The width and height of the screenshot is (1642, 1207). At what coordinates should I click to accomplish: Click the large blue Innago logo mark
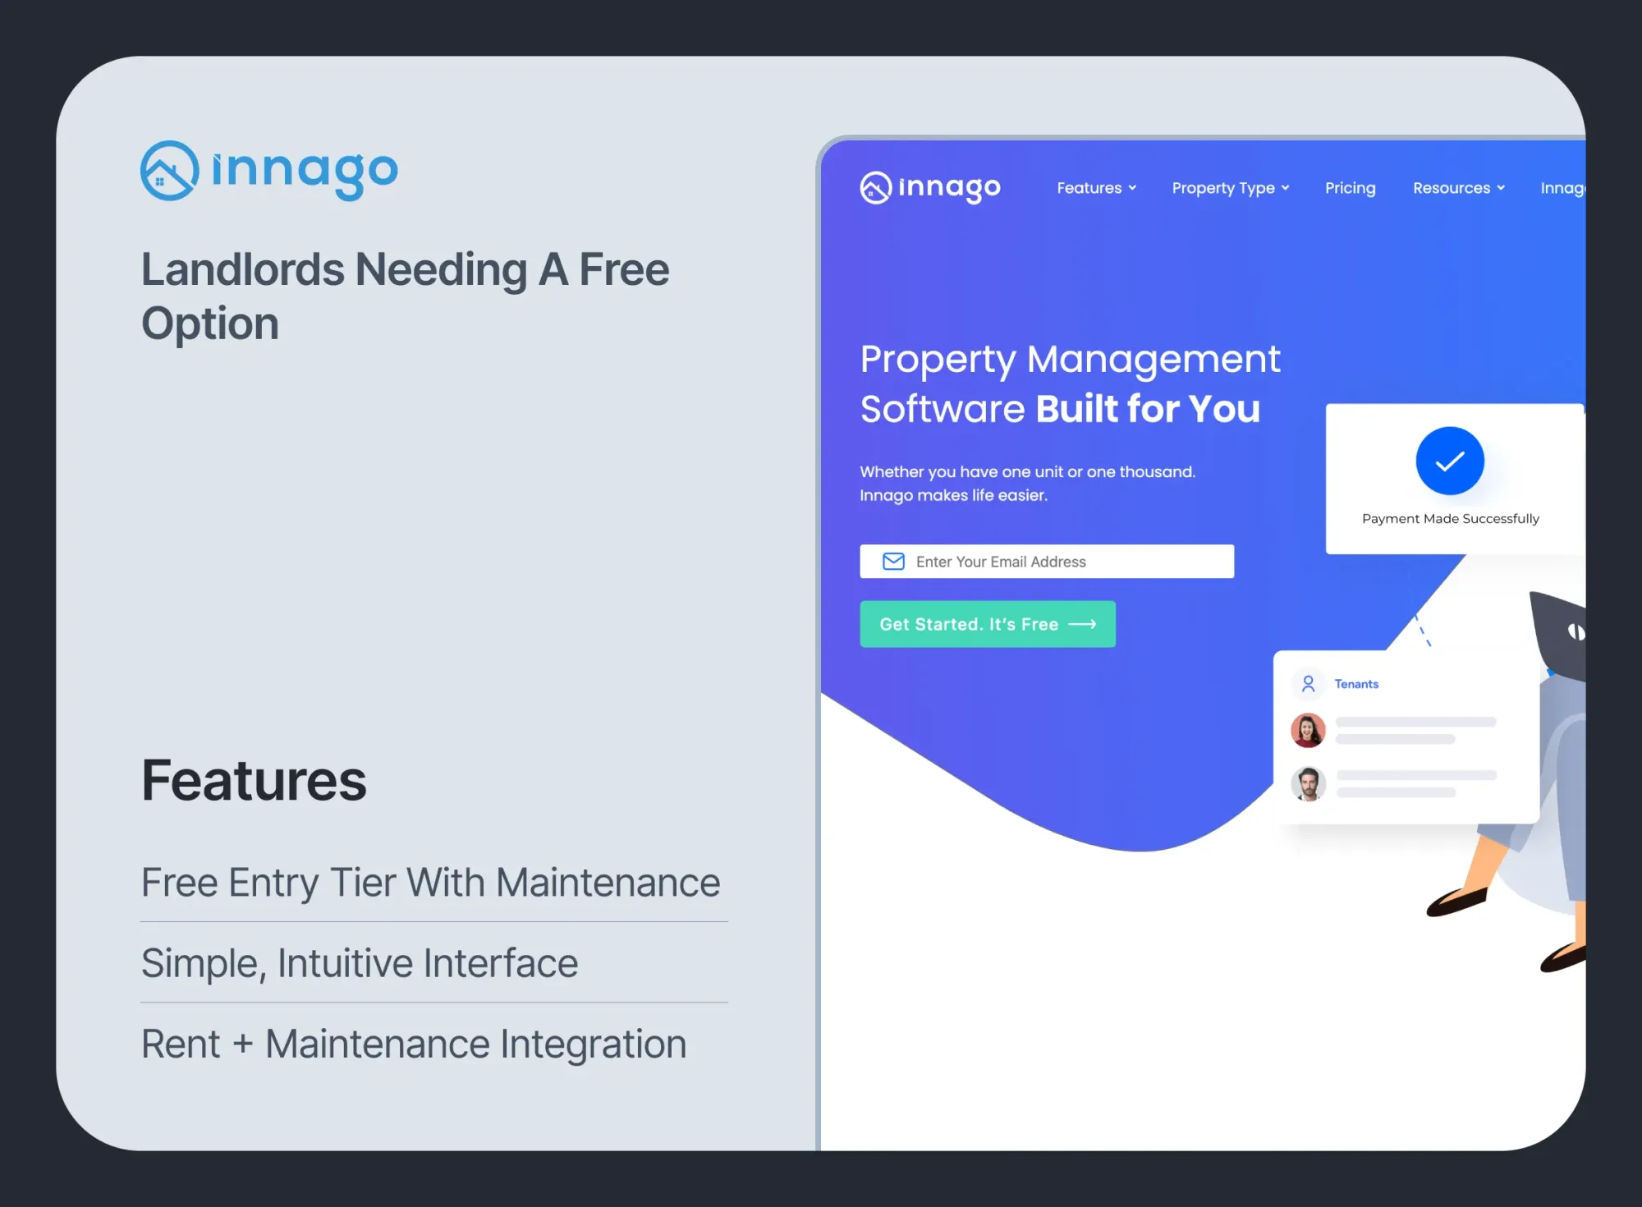point(170,171)
